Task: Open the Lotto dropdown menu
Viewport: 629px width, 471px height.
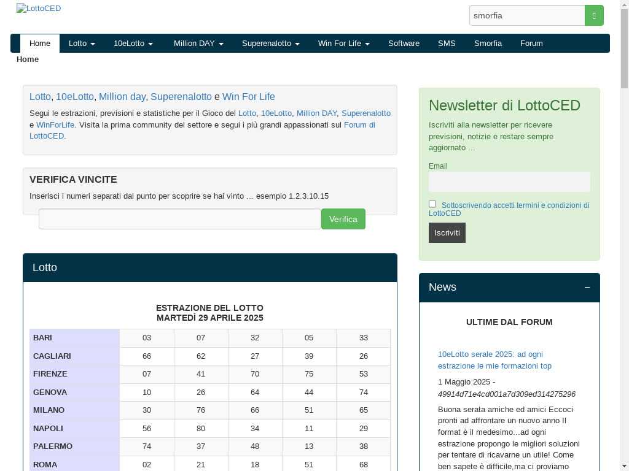Action: (x=82, y=44)
